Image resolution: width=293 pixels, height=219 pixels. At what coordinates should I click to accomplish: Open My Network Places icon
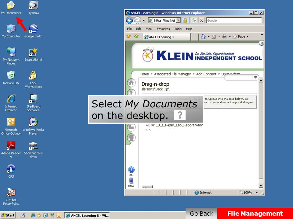[11, 56]
